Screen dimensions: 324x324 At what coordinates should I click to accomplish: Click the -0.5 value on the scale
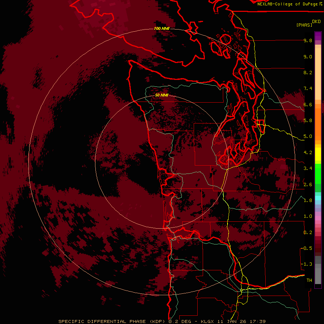(x=306, y=248)
